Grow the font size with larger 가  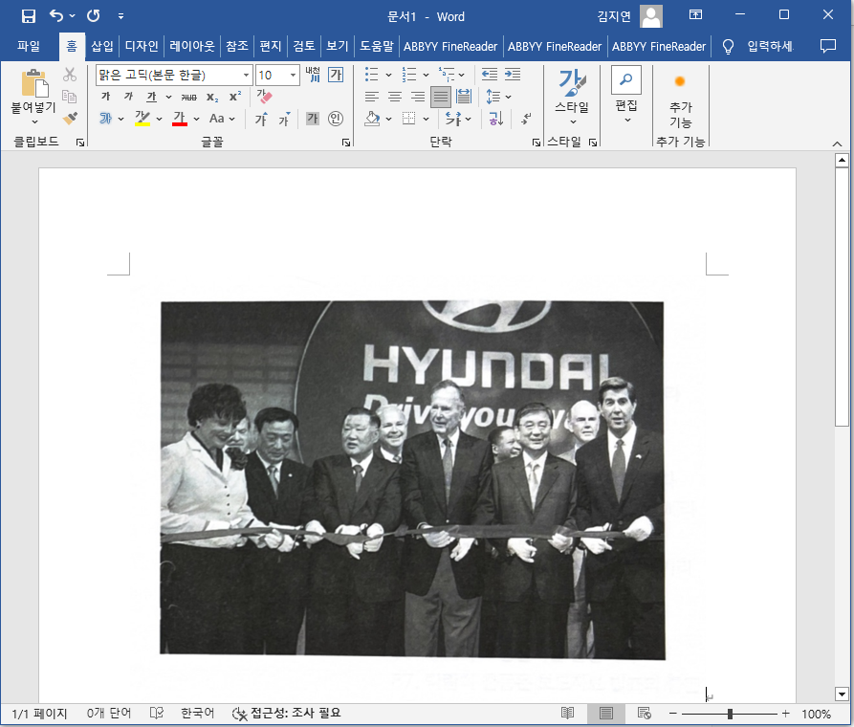pyautogui.click(x=261, y=119)
